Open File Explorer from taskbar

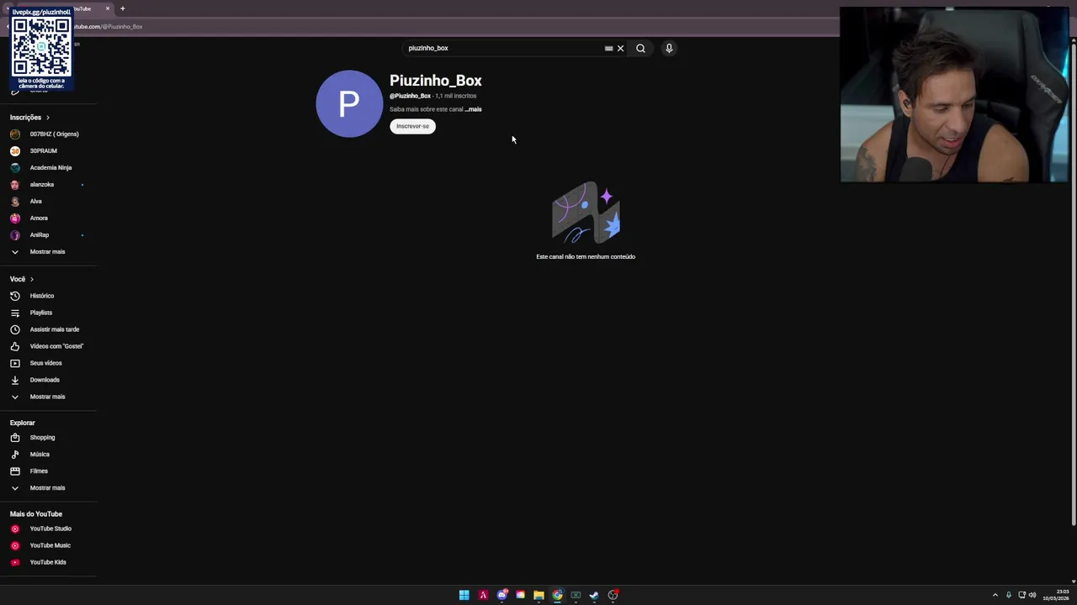point(538,595)
